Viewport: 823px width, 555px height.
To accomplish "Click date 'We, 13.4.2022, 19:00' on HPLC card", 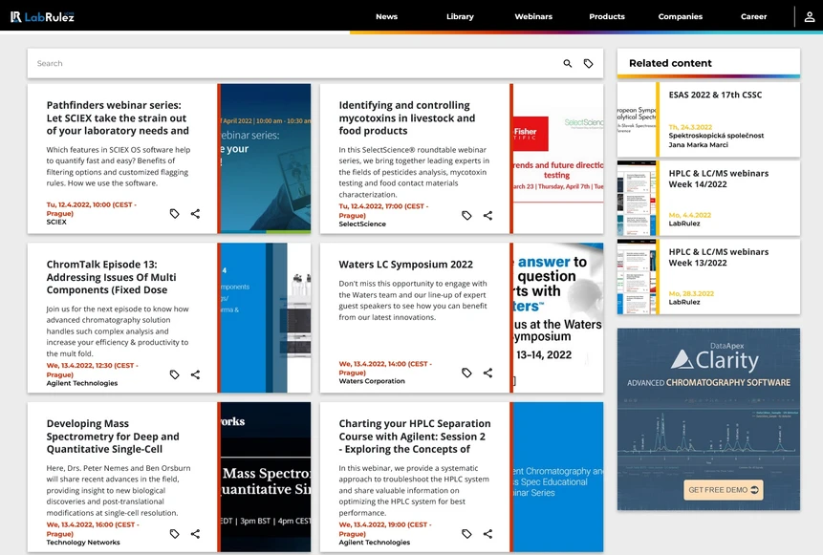I will click(x=384, y=529).
